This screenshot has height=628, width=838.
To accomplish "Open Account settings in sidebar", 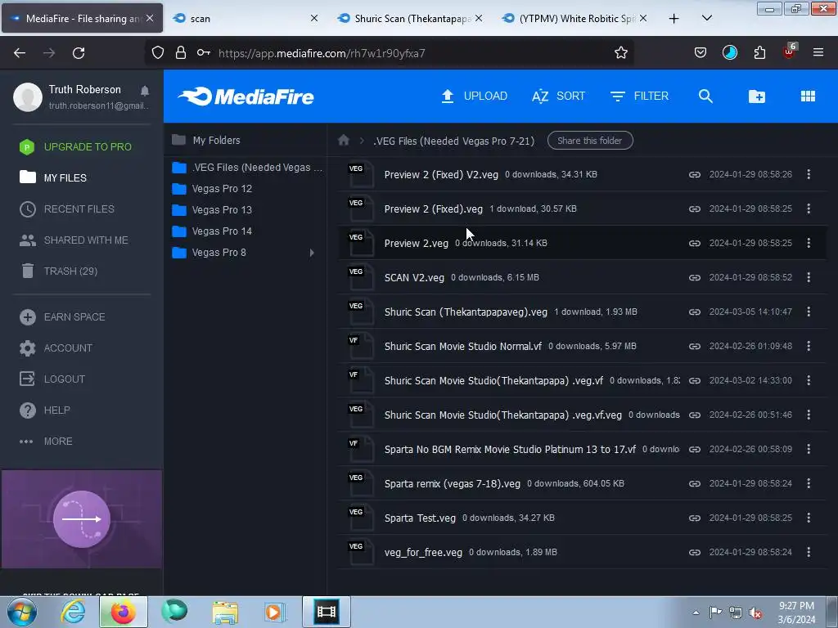I will [x=56, y=348].
